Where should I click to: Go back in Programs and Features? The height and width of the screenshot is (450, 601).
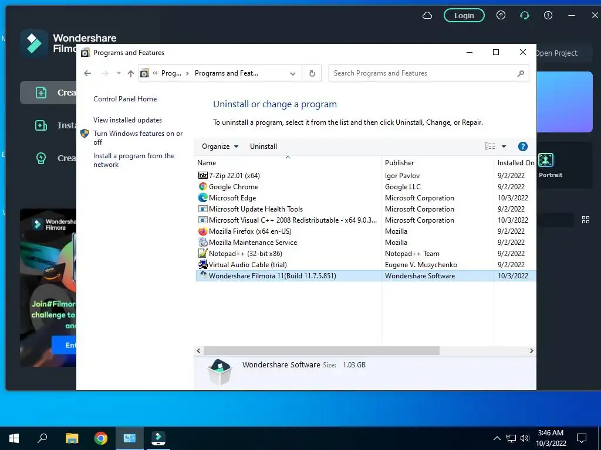(87, 73)
